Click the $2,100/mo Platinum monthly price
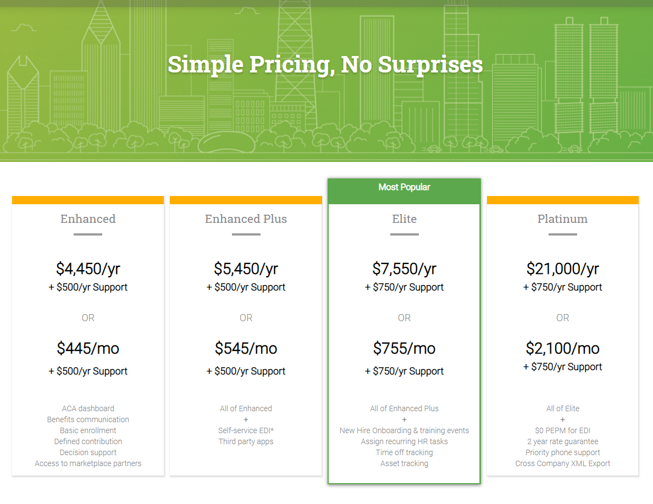This screenshot has height=504, width=653. coord(562,348)
